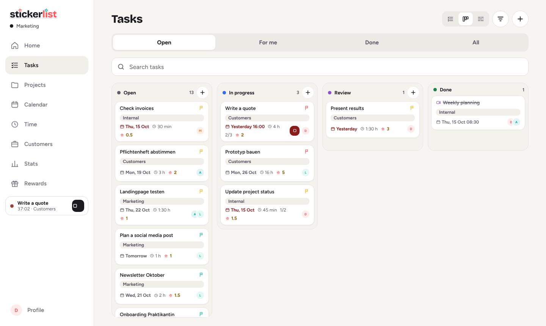Click the green flag on Newsletter Oktober
Viewport: 546px width, 326px height.
[x=201, y=275]
